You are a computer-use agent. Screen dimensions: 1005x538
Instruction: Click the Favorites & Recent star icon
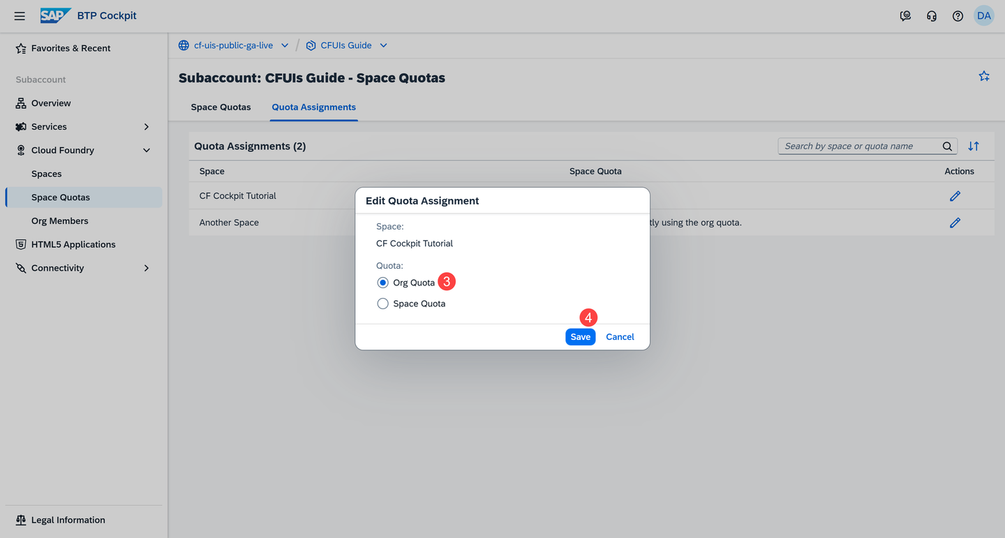point(21,48)
